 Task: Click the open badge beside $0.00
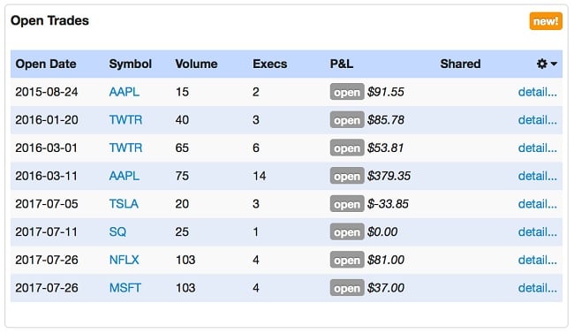[347, 232]
